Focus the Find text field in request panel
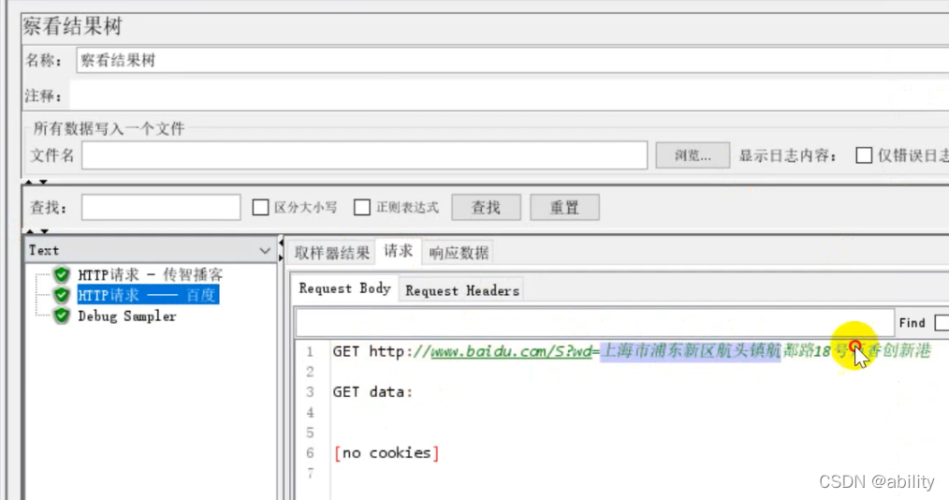 tap(594, 323)
